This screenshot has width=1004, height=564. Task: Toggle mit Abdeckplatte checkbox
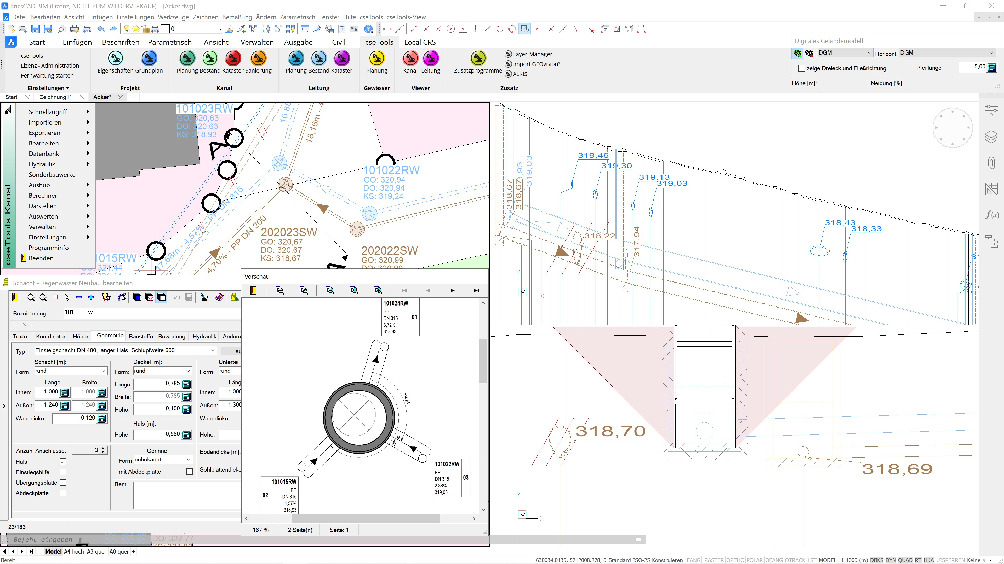(189, 472)
